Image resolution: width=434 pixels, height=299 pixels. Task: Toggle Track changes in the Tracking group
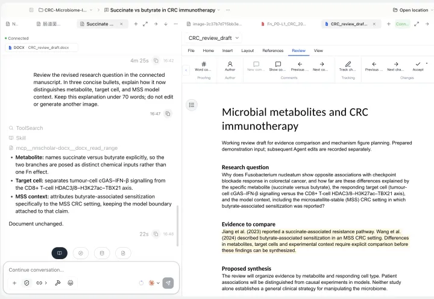[348, 66]
